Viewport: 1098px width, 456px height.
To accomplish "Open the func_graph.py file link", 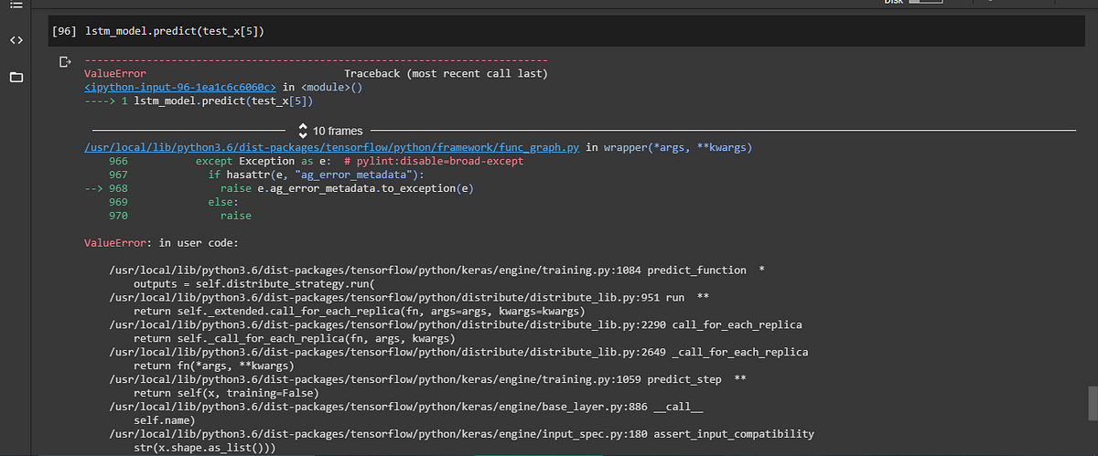I will point(332,147).
